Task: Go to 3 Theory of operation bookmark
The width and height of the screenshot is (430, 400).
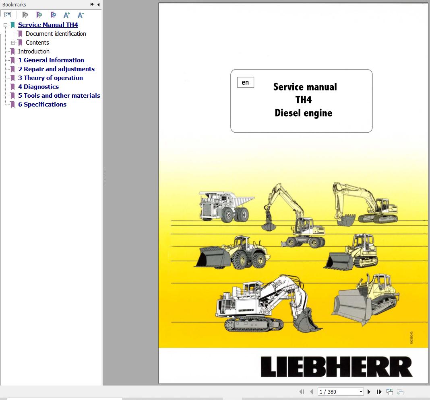Action: pyautogui.click(x=50, y=78)
